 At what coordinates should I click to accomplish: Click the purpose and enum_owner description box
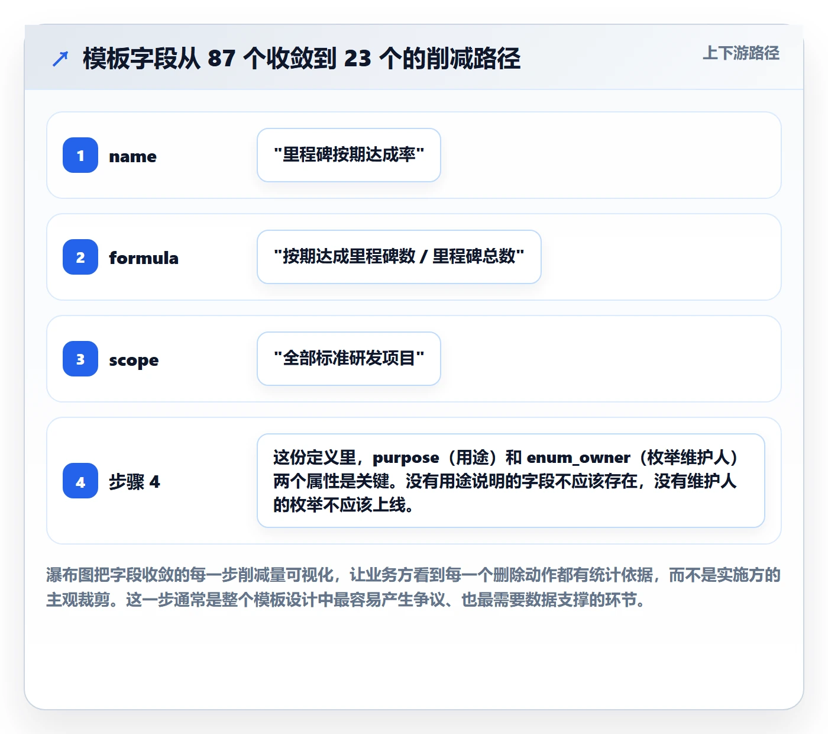click(x=511, y=481)
